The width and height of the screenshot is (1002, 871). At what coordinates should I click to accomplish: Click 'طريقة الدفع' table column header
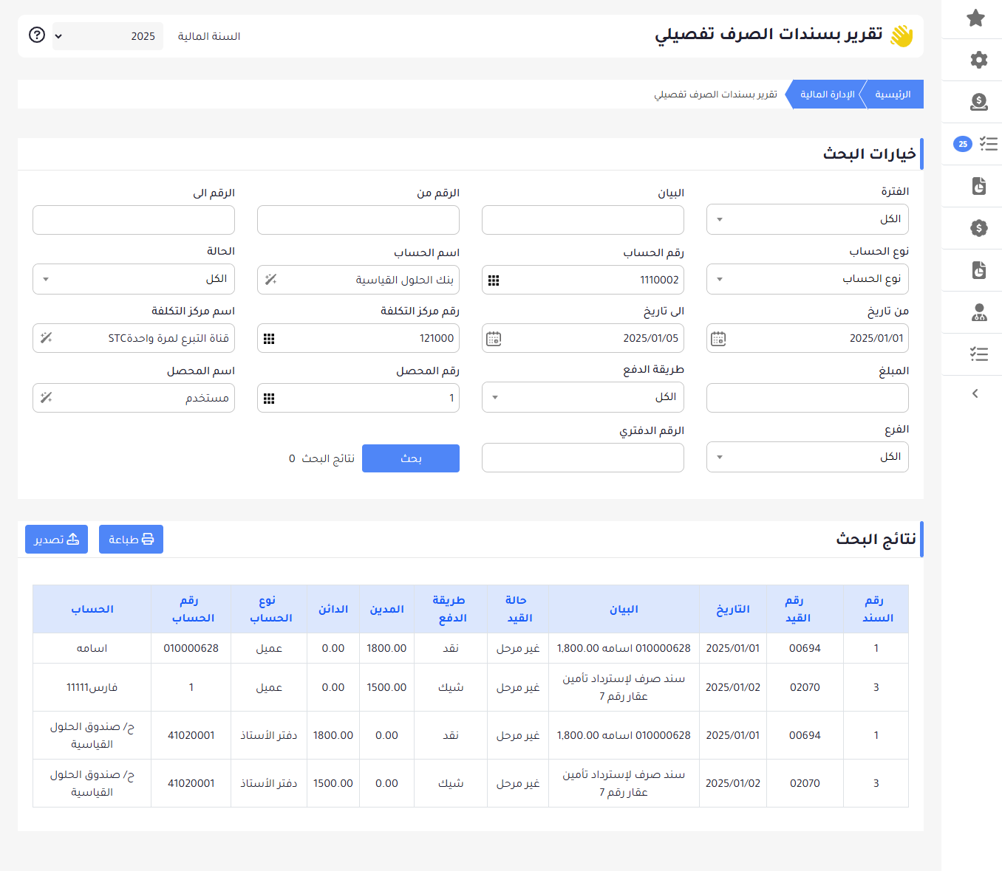point(451,609)
